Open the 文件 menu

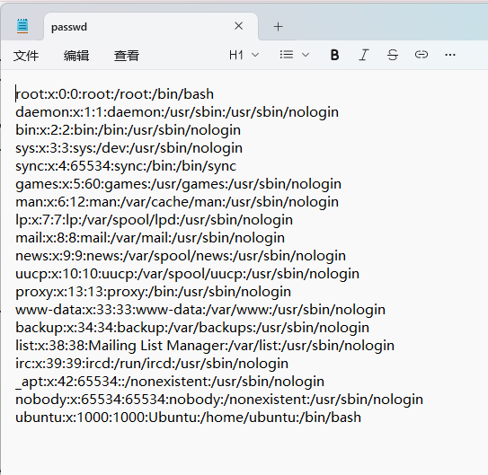[x=26, y=56]
